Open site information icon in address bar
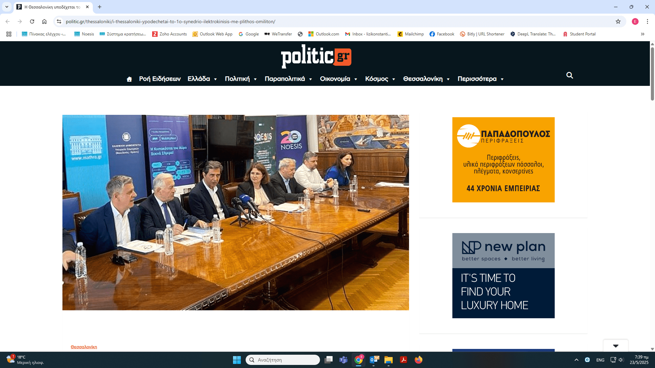 point(59,21)
